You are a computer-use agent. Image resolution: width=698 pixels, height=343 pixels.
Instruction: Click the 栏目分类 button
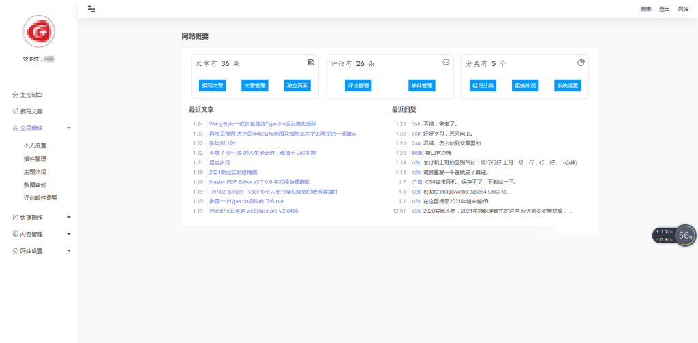point(483,85)
